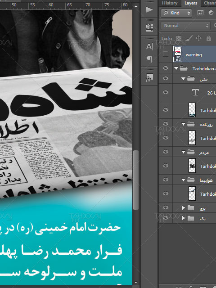
Task: Hide the Tarhdok layer inside مردم group
Action: (x=166, y=166)
